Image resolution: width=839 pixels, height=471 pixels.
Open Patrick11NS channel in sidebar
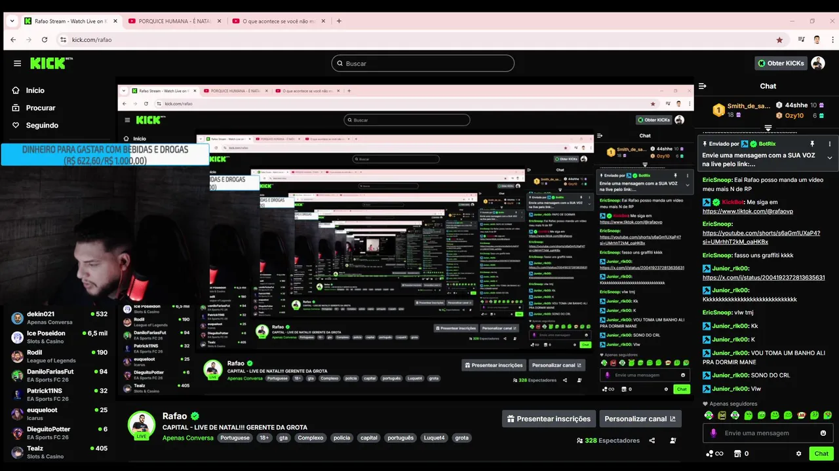pyautogui.click(x=59, y=394)
